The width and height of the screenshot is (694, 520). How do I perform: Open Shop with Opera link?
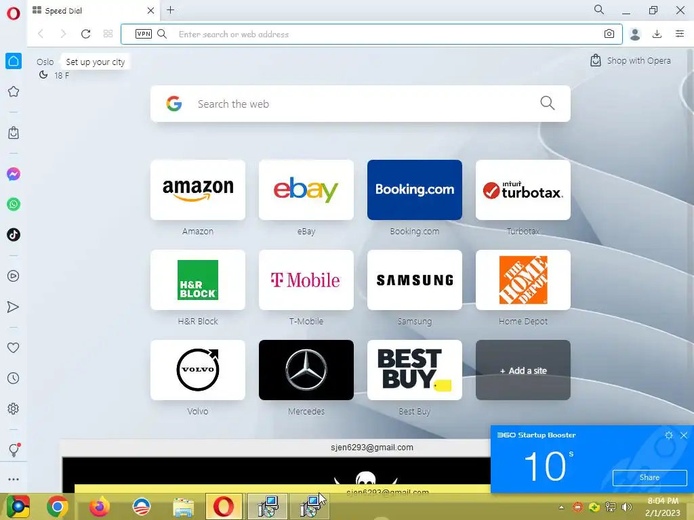pos(631,60)
